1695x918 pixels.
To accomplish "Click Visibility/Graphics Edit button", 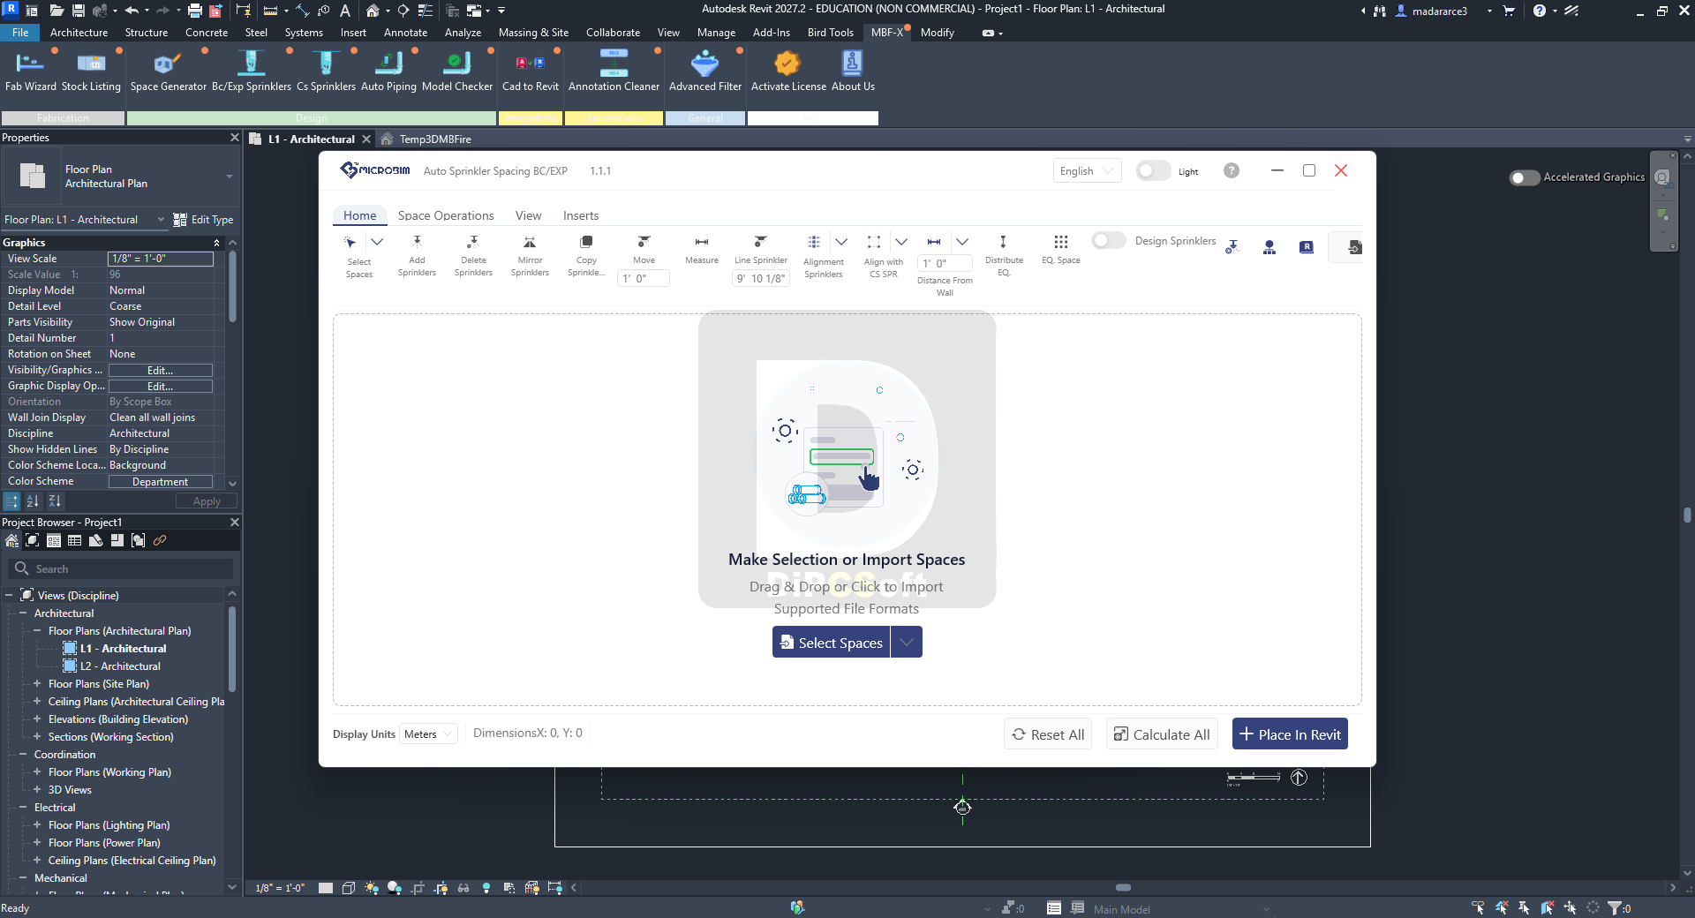I will click(160, 371).
